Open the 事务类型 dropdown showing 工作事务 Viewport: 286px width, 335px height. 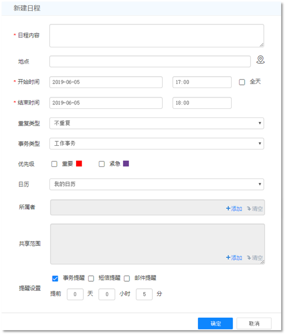coord(157,144)
